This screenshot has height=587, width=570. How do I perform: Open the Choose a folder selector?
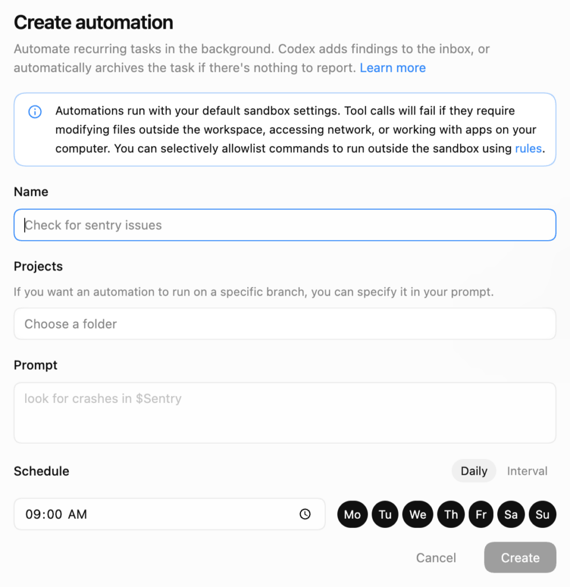click(x=284, y=324)
